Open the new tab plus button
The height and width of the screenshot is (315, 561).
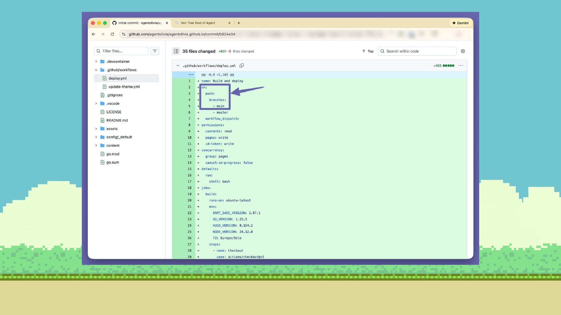239,23
